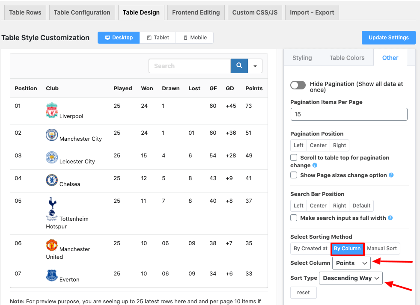
Task: Click the Pagination Items Per Page field
Action: (349, 114)
